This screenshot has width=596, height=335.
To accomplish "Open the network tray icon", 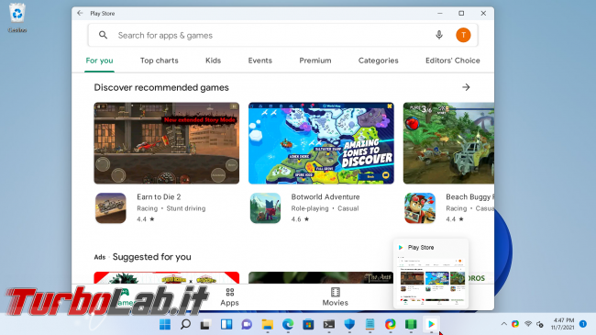I will 528,324.
